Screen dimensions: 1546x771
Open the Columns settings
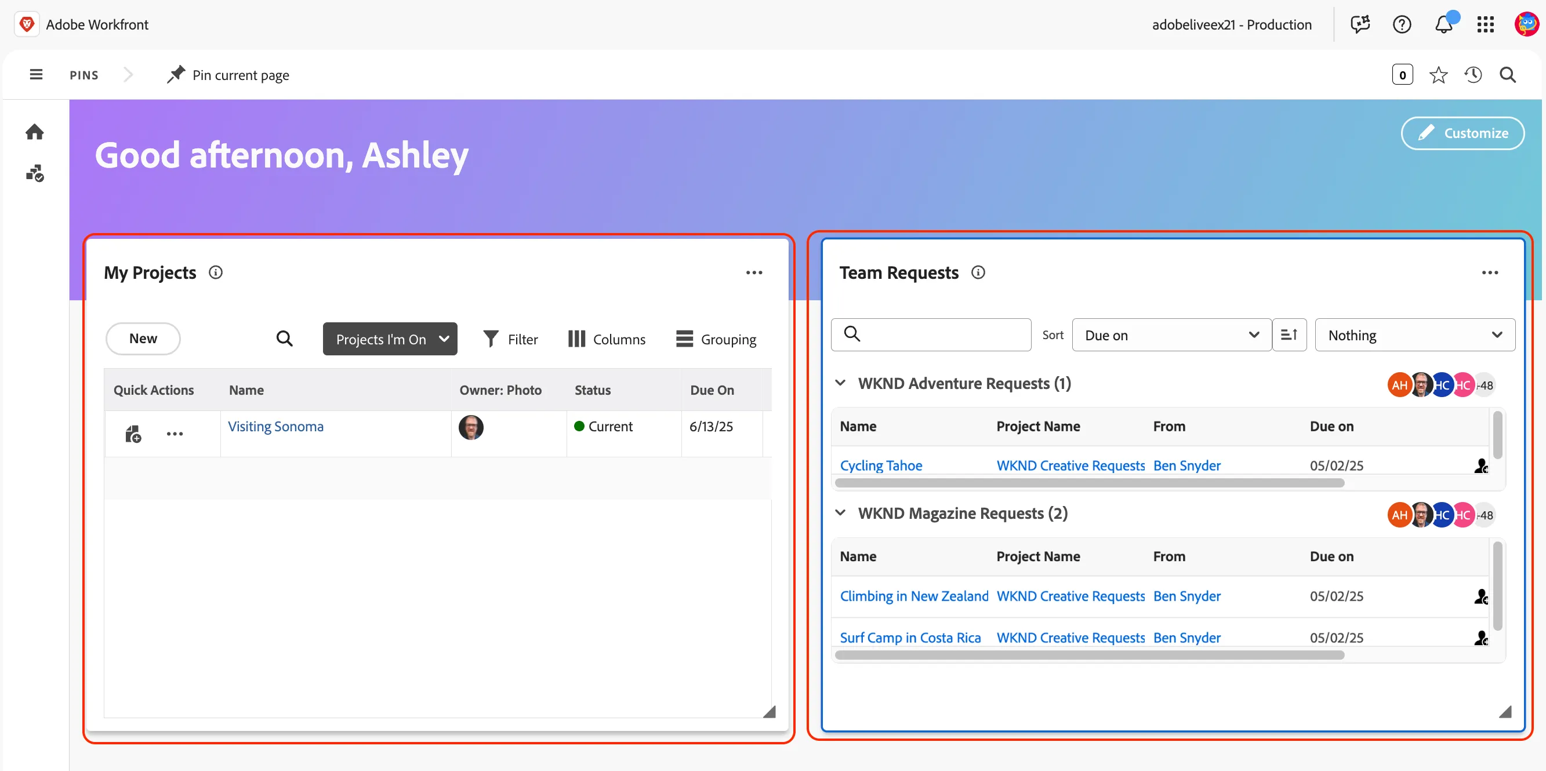pos(607,339)
